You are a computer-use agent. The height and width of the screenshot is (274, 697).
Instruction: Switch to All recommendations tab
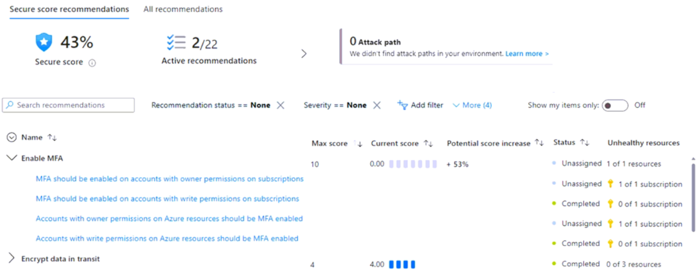point(183,9)
